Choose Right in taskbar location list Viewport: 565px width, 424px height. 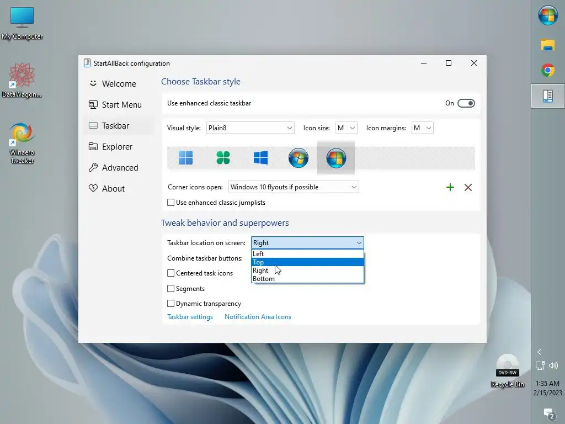[307, 271]
